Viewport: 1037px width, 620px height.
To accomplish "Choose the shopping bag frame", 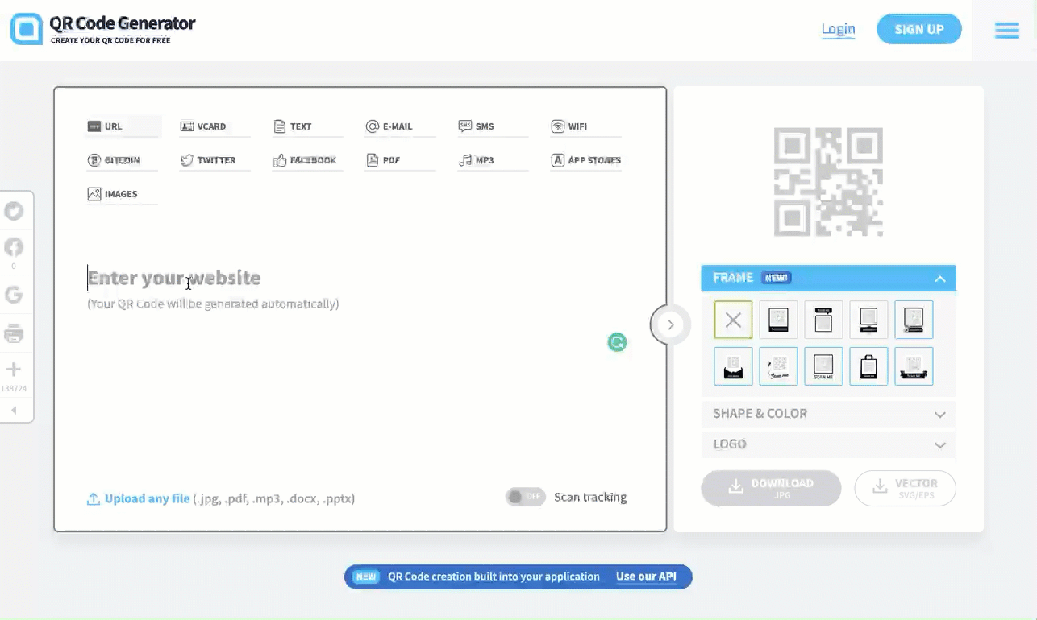I will (868, 366).
